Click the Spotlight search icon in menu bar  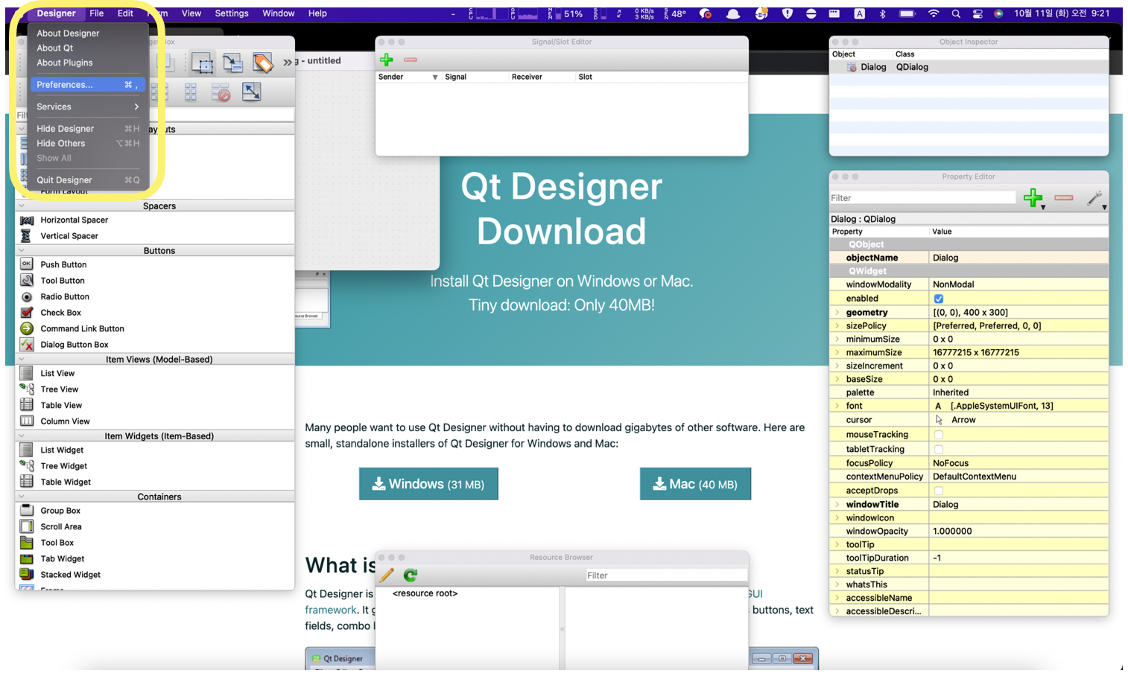[x=956, y=13]
